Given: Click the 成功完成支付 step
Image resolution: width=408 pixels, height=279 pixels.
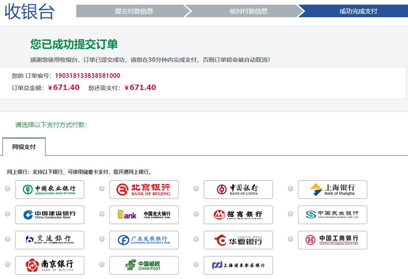Looking at the screenshot, I should [x=358, y=11].
